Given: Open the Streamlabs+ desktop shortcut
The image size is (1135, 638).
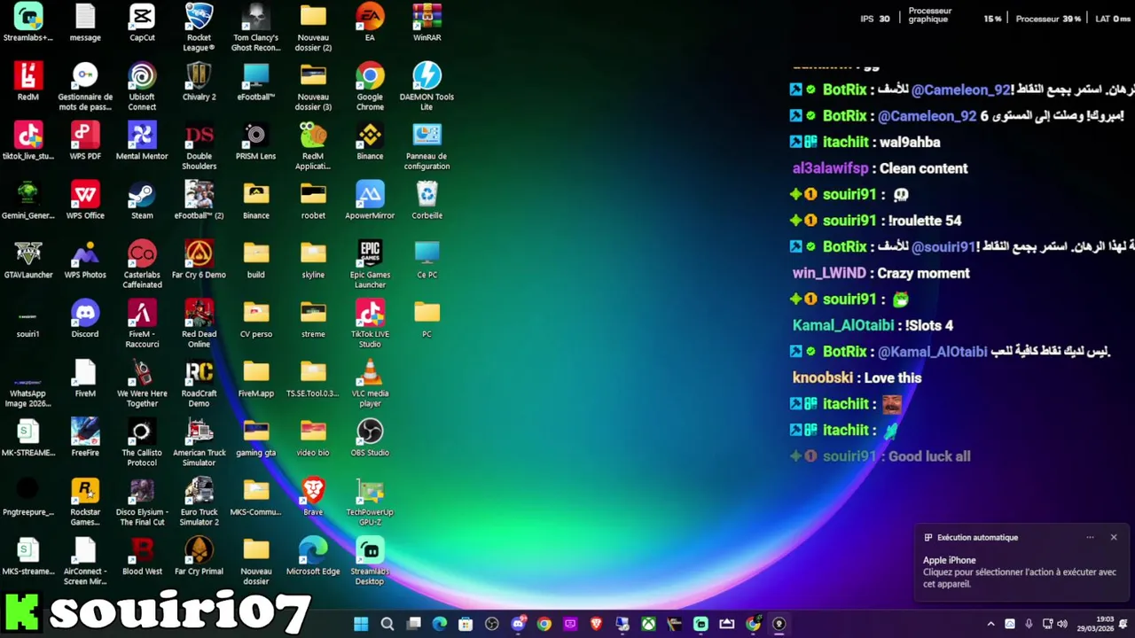Looking at the screenshot, I should point(27,22).
